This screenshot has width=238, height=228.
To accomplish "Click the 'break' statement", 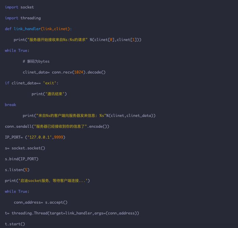I will click(x=11, y=105).
